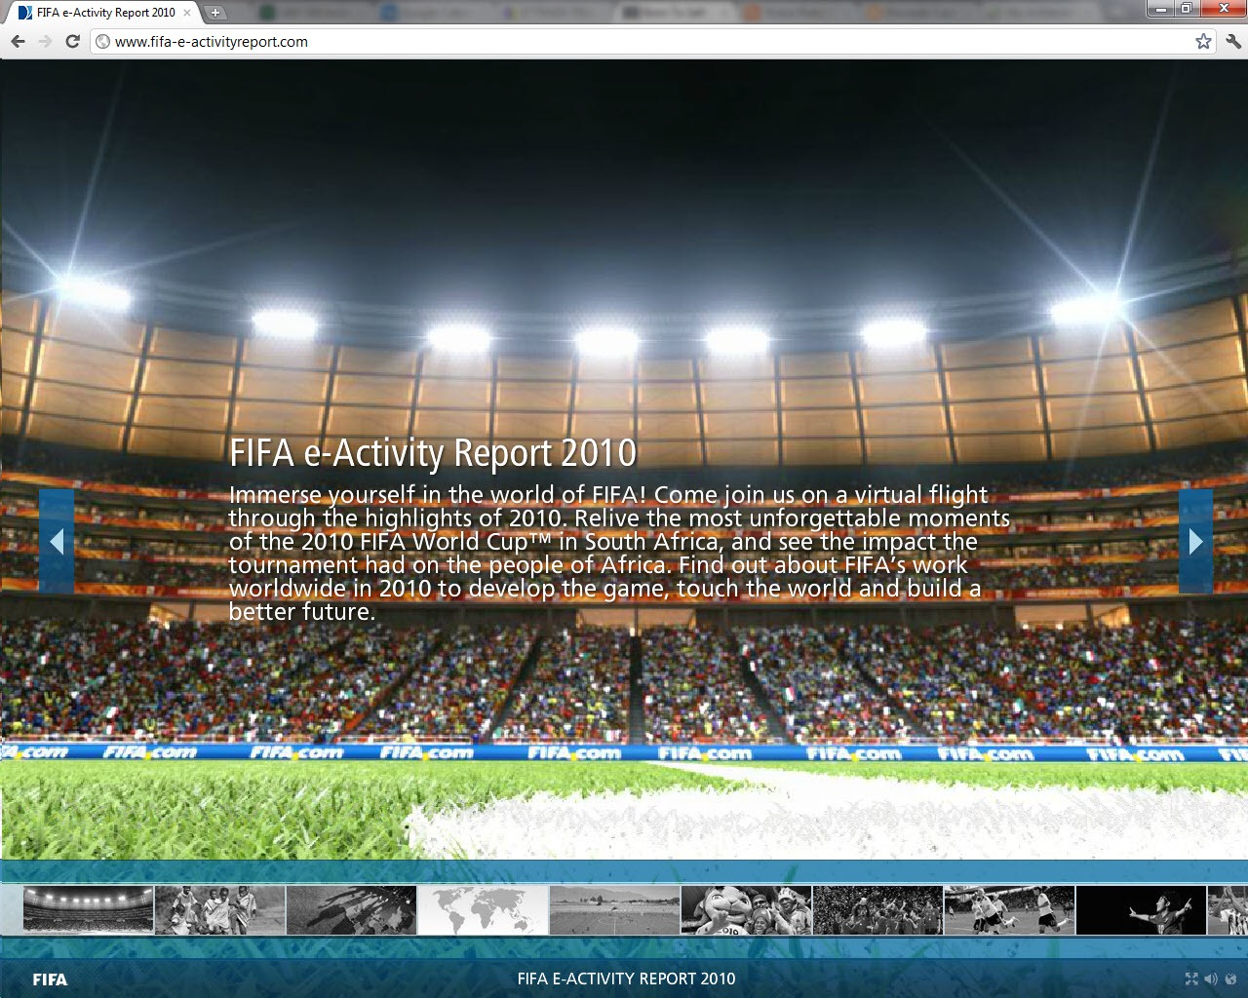Close the FIFA e-Activity Report tab

coord(187,13)
